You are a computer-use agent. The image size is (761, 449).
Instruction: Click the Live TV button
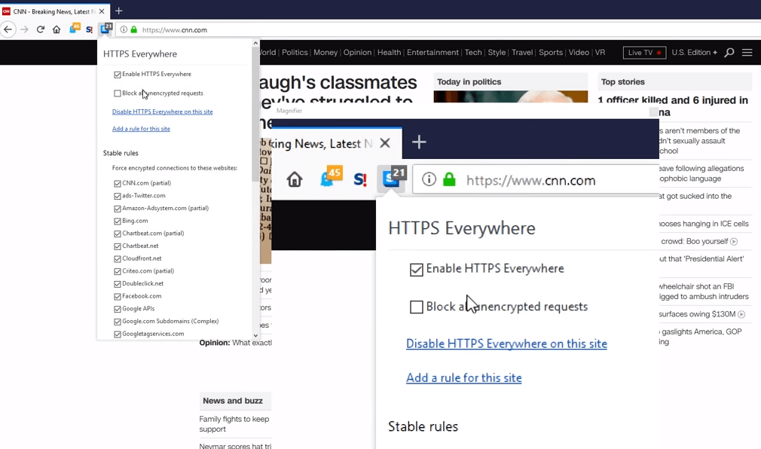tap(644, 53)
